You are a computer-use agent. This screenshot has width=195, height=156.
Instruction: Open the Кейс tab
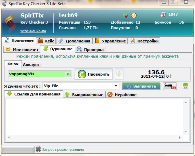tap(46, 41)
